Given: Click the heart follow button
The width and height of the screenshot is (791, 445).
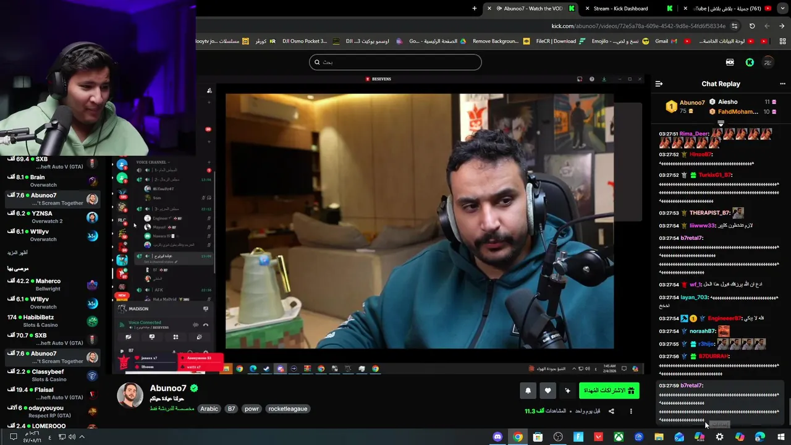Looking at the screenshot, I should pyautogui.click(x=548, y=391).
